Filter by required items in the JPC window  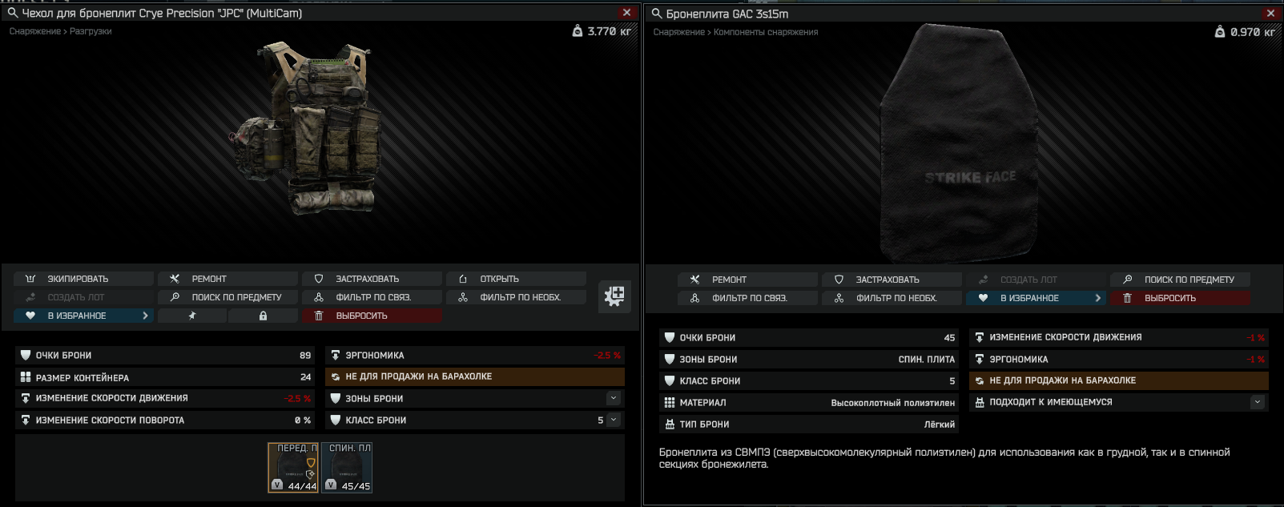click(x=516, y=297)
